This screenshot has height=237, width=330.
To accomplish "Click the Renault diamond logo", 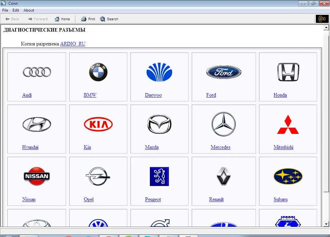I will point(224,176).
